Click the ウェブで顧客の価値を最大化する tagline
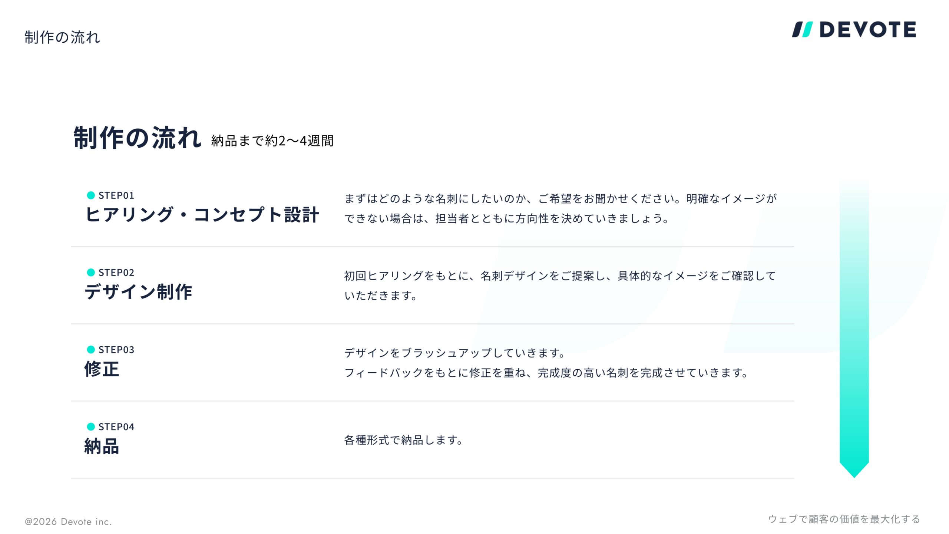Screen dimensions: 949x534 click(x=844, y=519)
